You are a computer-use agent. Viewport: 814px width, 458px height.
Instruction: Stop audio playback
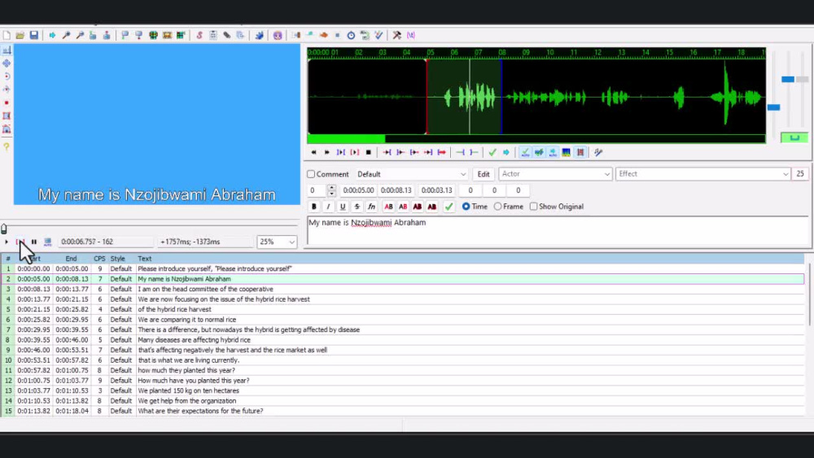(369, 152)
